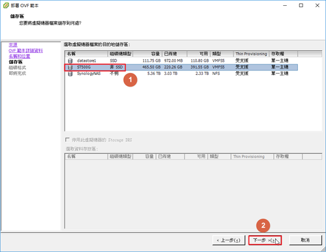Sort by 可用 column in upper table
This screenshot has height=252, width=326.
pos(199,54)
